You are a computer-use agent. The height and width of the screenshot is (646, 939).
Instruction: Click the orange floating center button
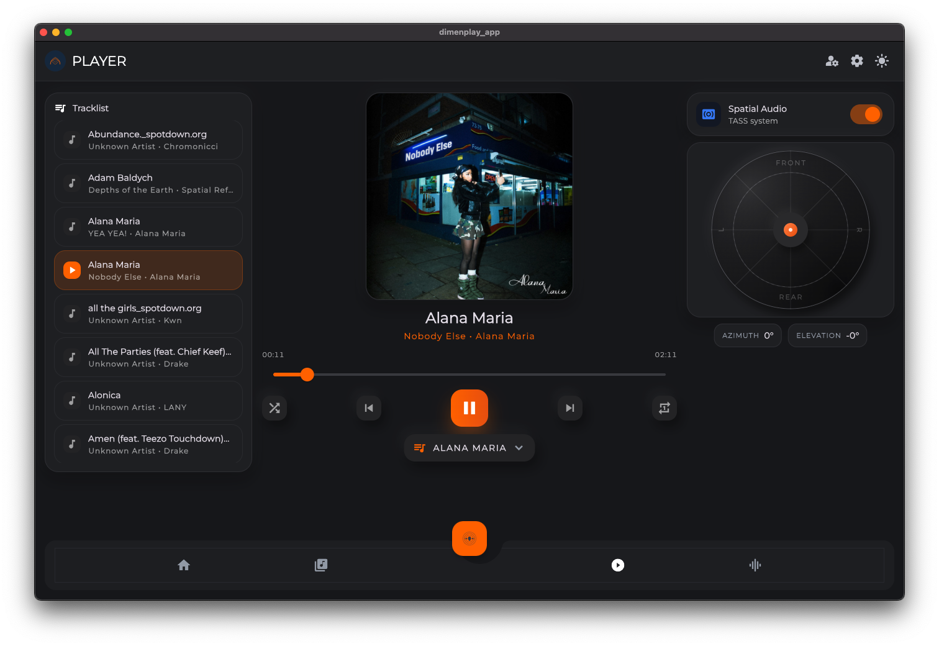pos(469,539)
